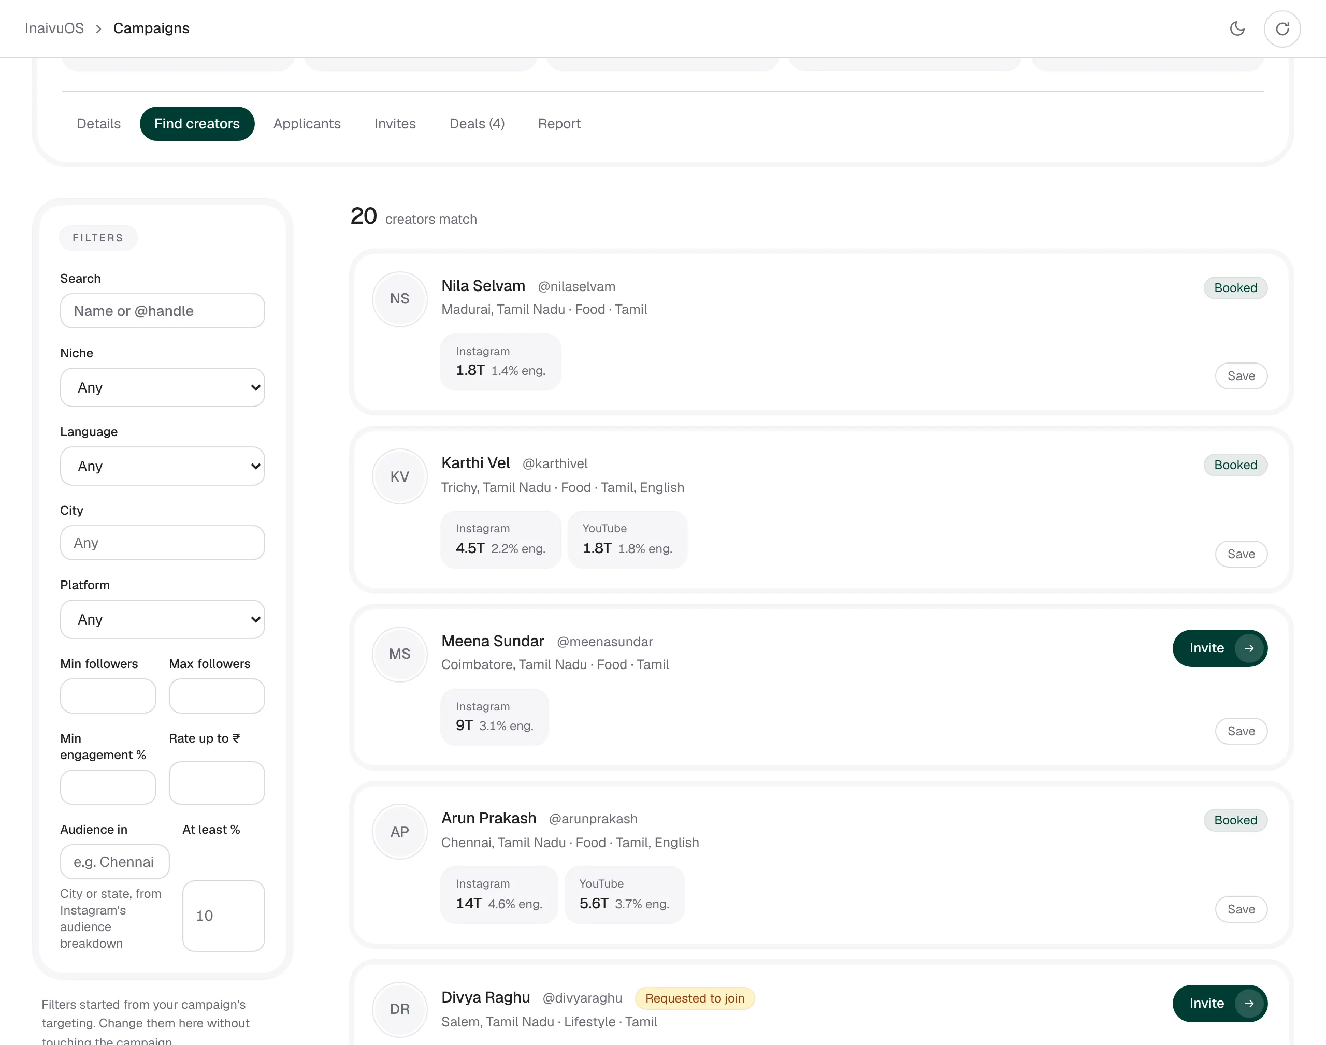Click the Audience in e.g. Chennai field

click(x=114, y=862)
